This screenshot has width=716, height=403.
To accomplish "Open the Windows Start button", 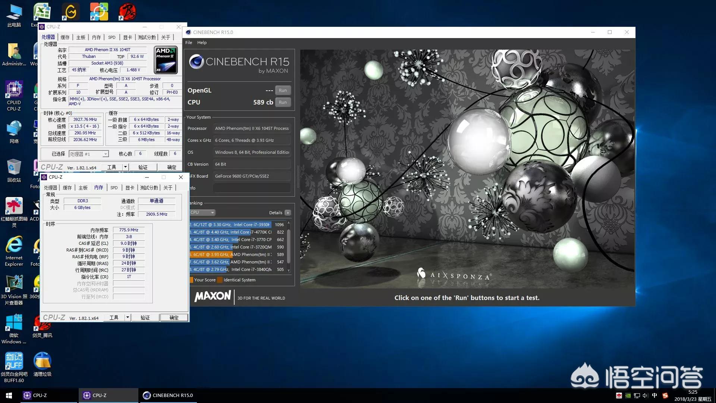I will tap(9, 396).
